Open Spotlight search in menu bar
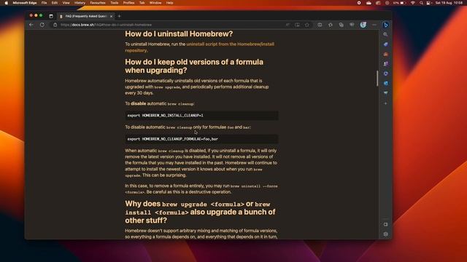This screenshot has height=262, width=467. (421, 3)
